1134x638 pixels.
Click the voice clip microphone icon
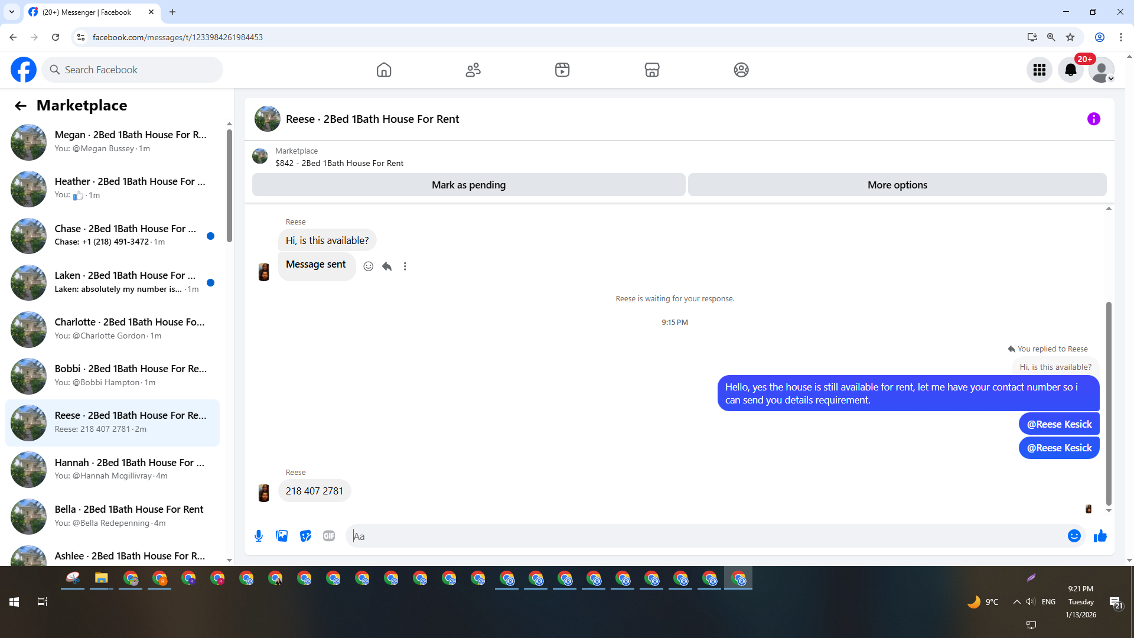(x=259, y=536)
